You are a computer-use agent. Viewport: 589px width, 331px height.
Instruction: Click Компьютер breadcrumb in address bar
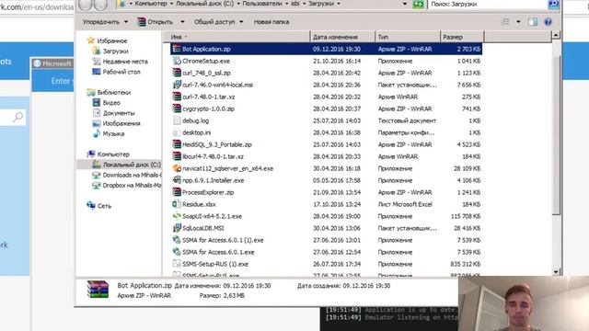click(x=151, y=4)
